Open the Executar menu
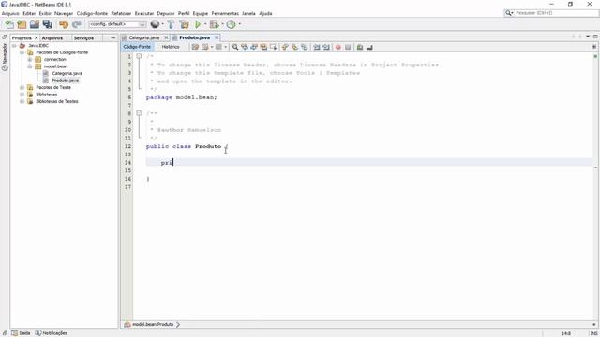 tap(144, 13)
